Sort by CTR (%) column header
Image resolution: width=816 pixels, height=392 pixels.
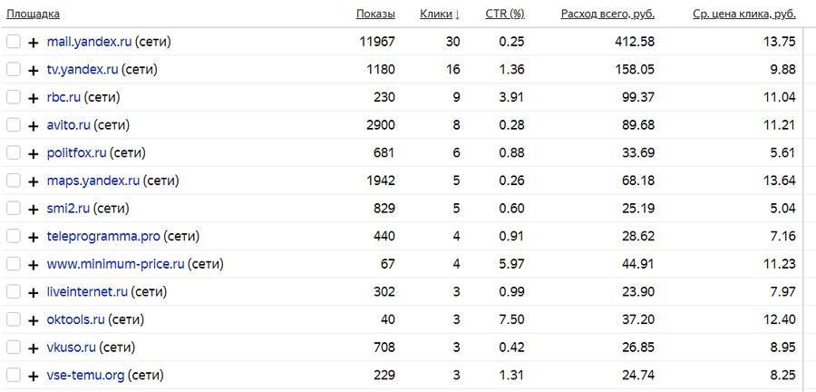504,14
